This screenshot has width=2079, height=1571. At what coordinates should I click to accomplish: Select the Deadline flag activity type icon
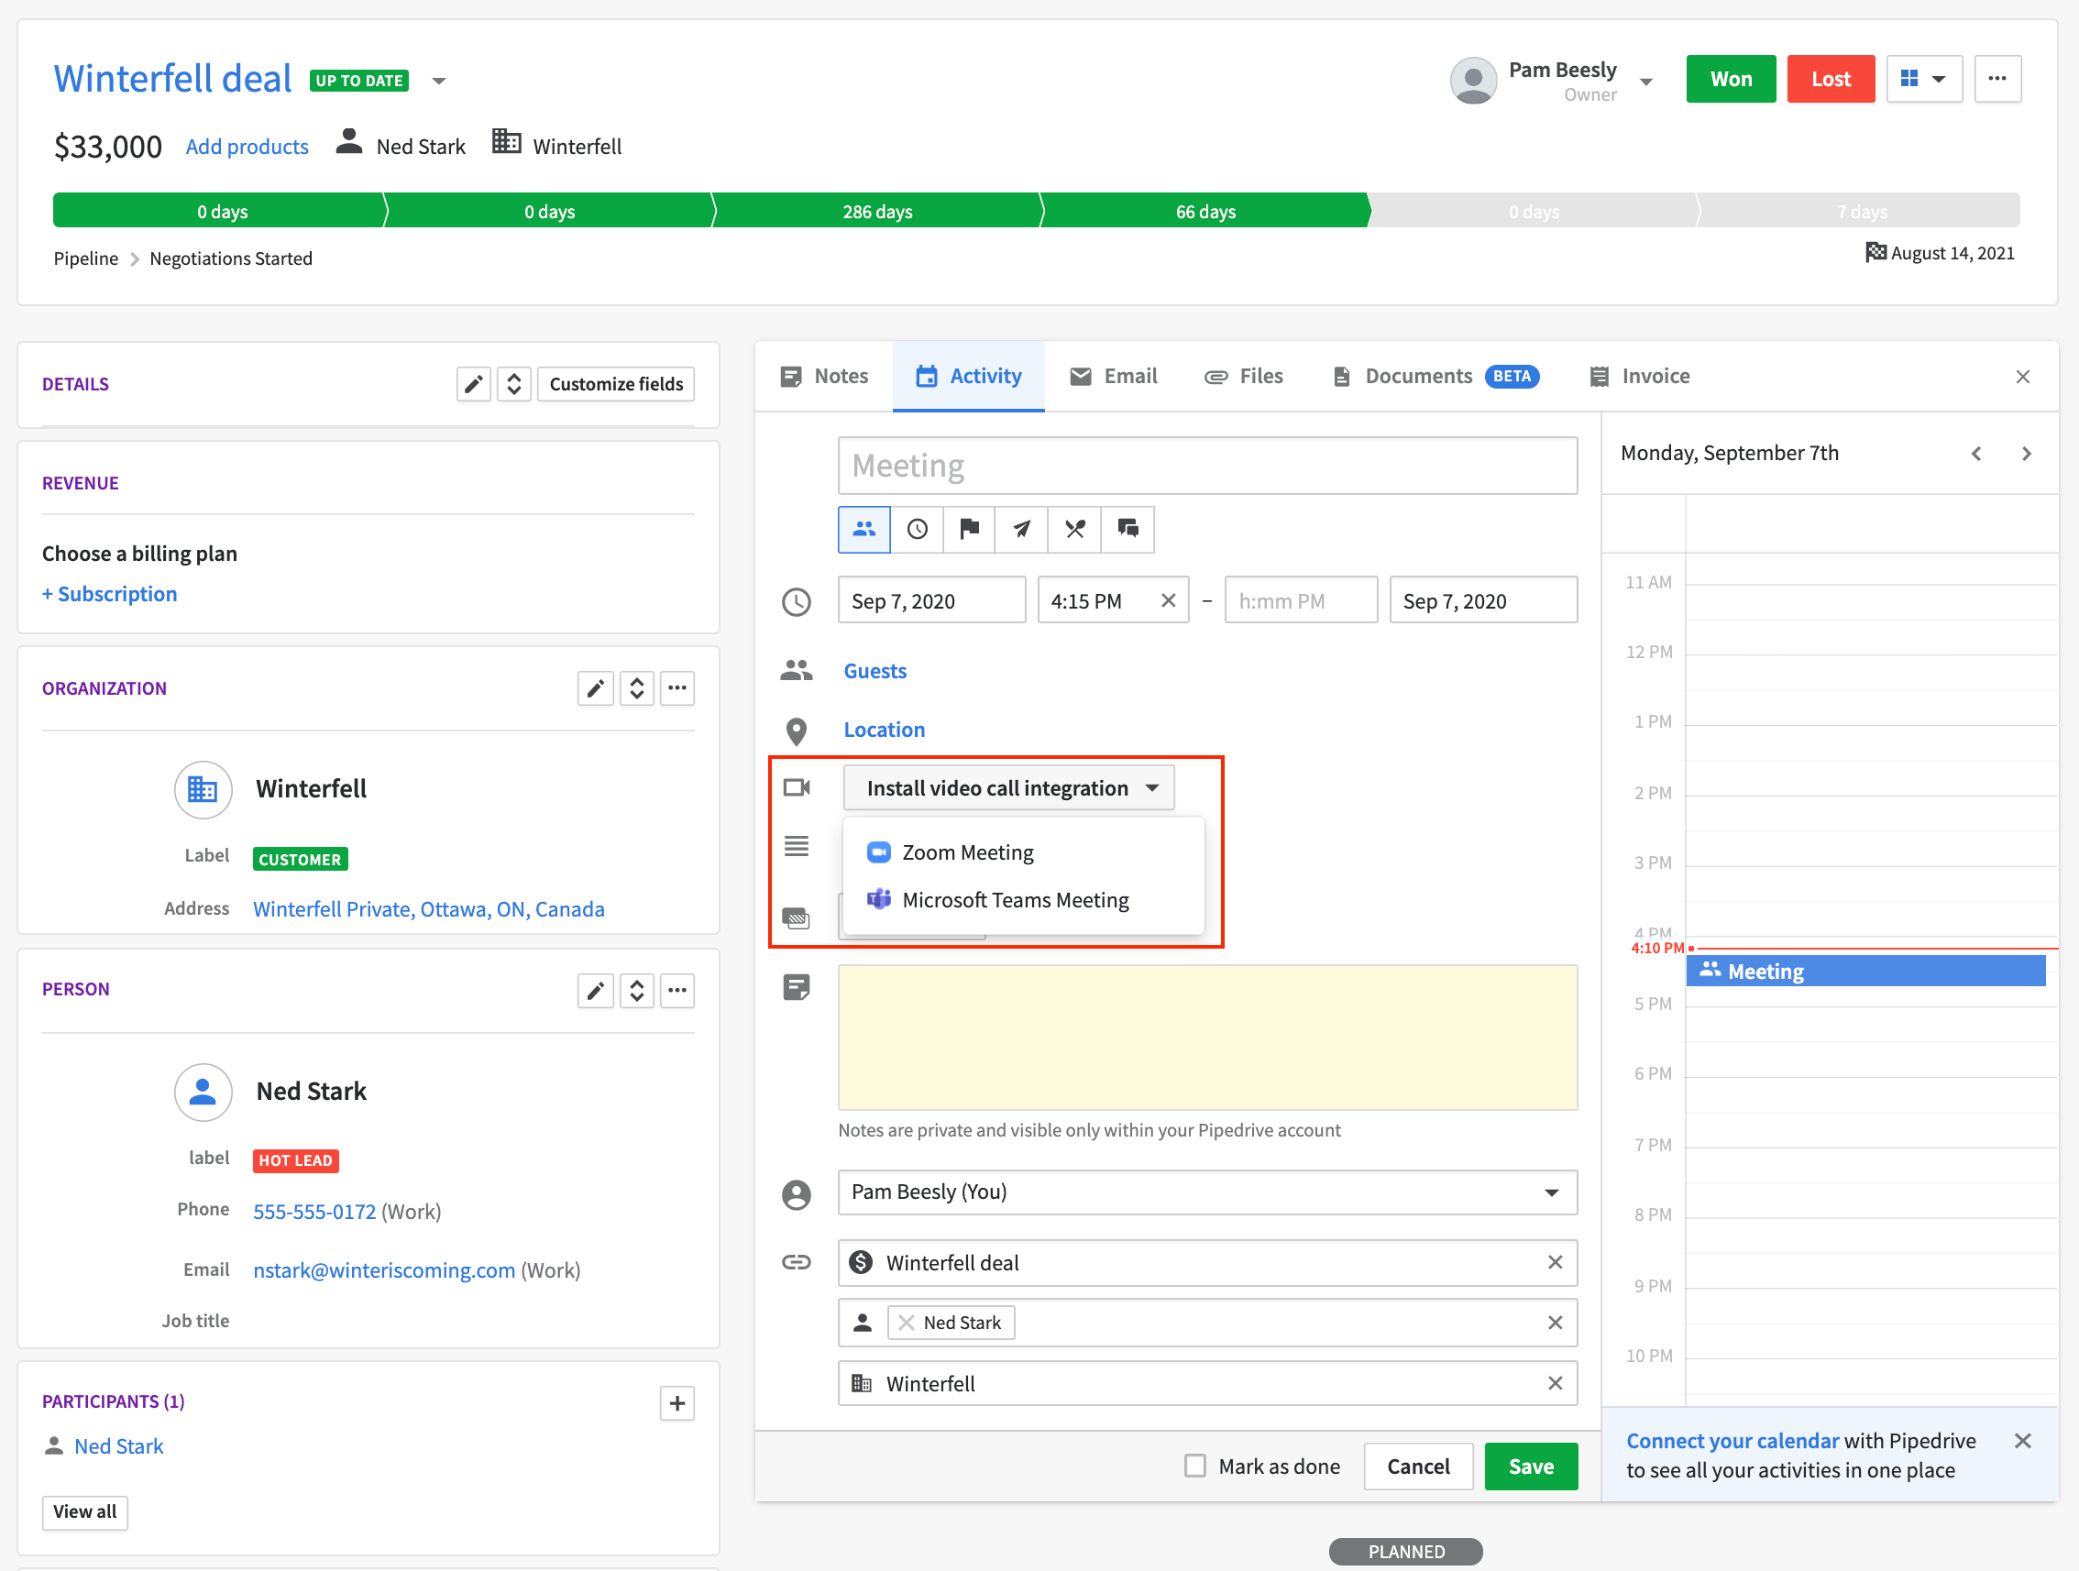[x=969, y=529]
